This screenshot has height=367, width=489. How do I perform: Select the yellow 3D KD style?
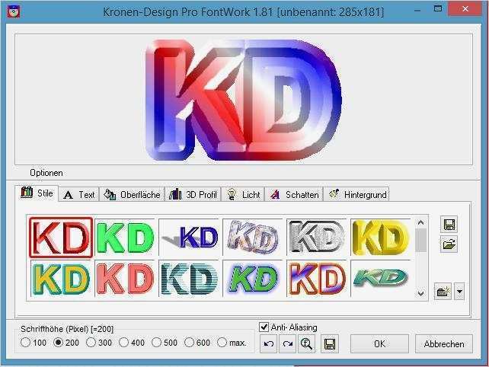[x=381, y=238]
